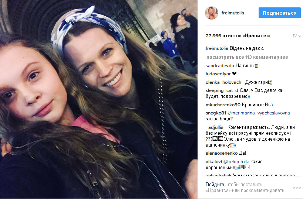Open freimutolia username in caption
Viewport: 303px width, 199px height.
click(217, 48)
